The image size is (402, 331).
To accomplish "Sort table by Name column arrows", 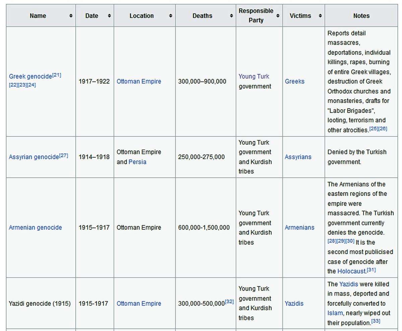I will pos(71,16).
